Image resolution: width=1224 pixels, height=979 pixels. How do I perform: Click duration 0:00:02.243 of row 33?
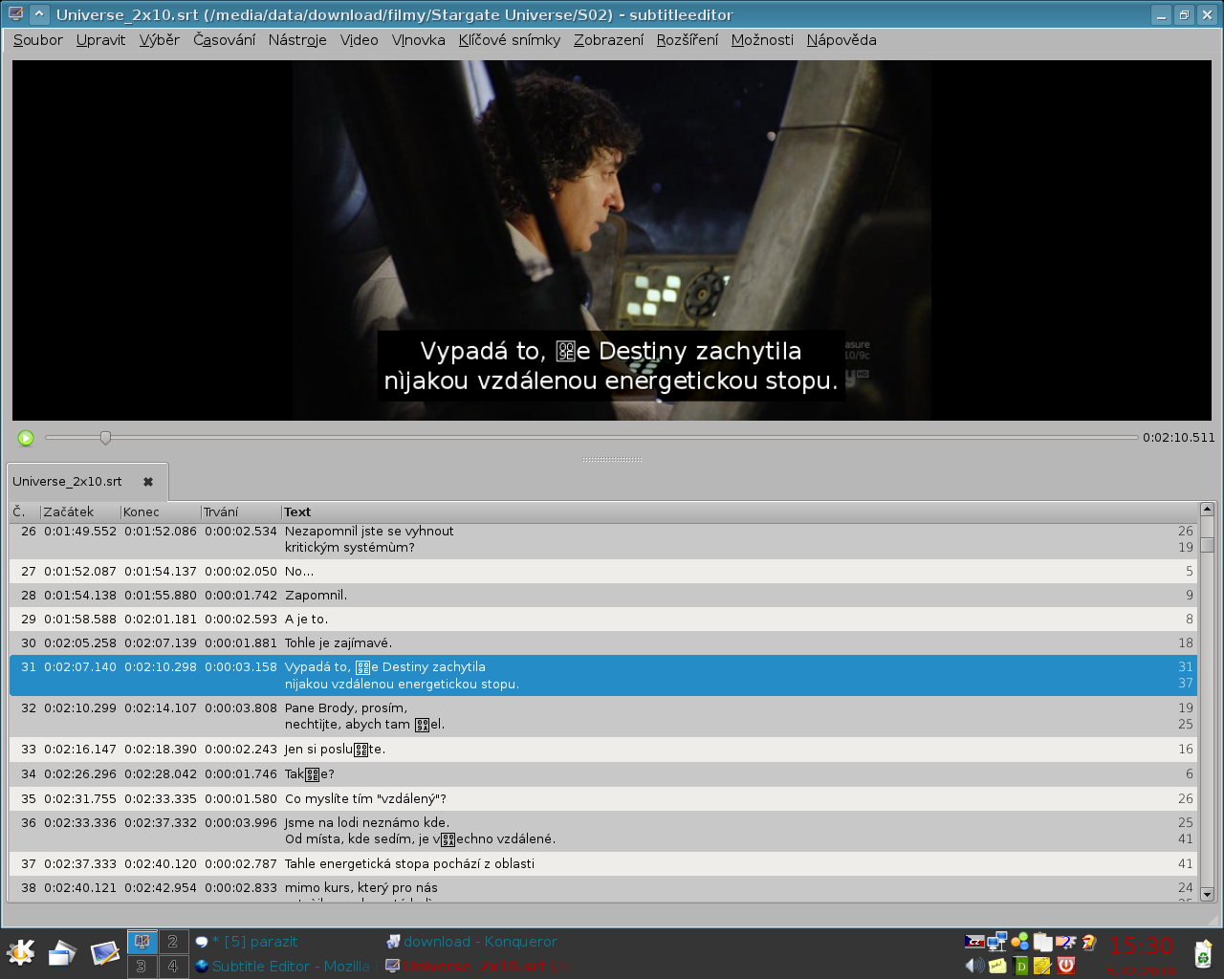coord(241,750)
